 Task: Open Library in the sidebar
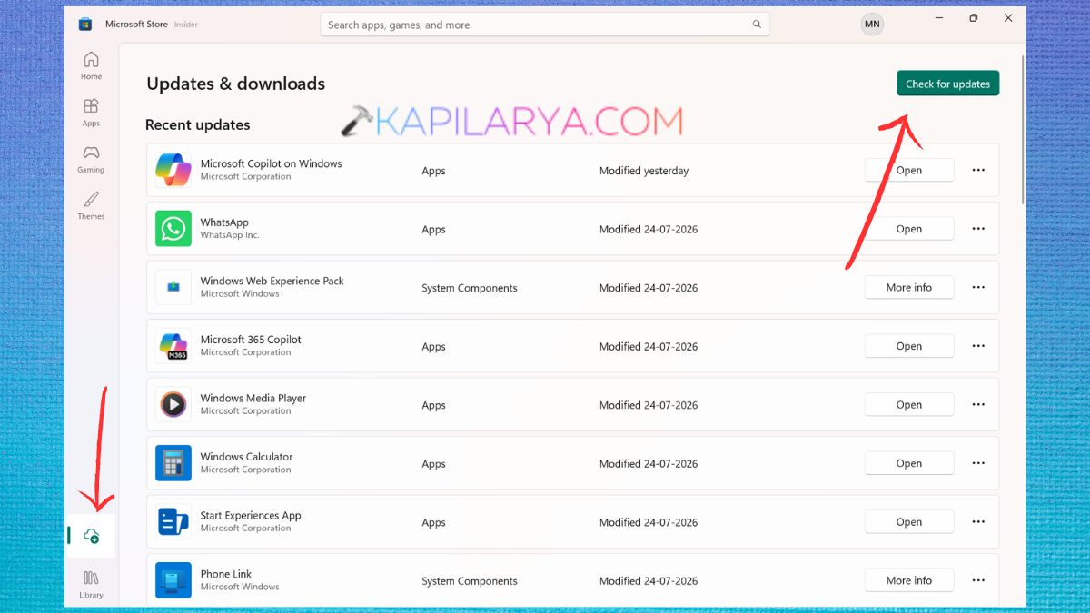click(91, 584)
